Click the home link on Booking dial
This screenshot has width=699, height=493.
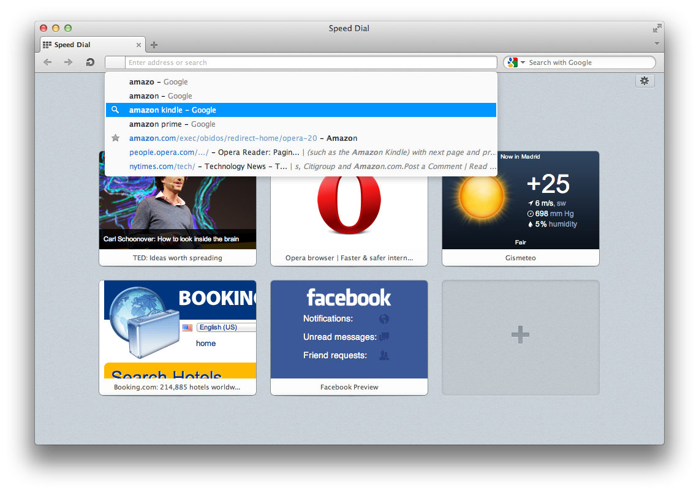click(206, 343)
